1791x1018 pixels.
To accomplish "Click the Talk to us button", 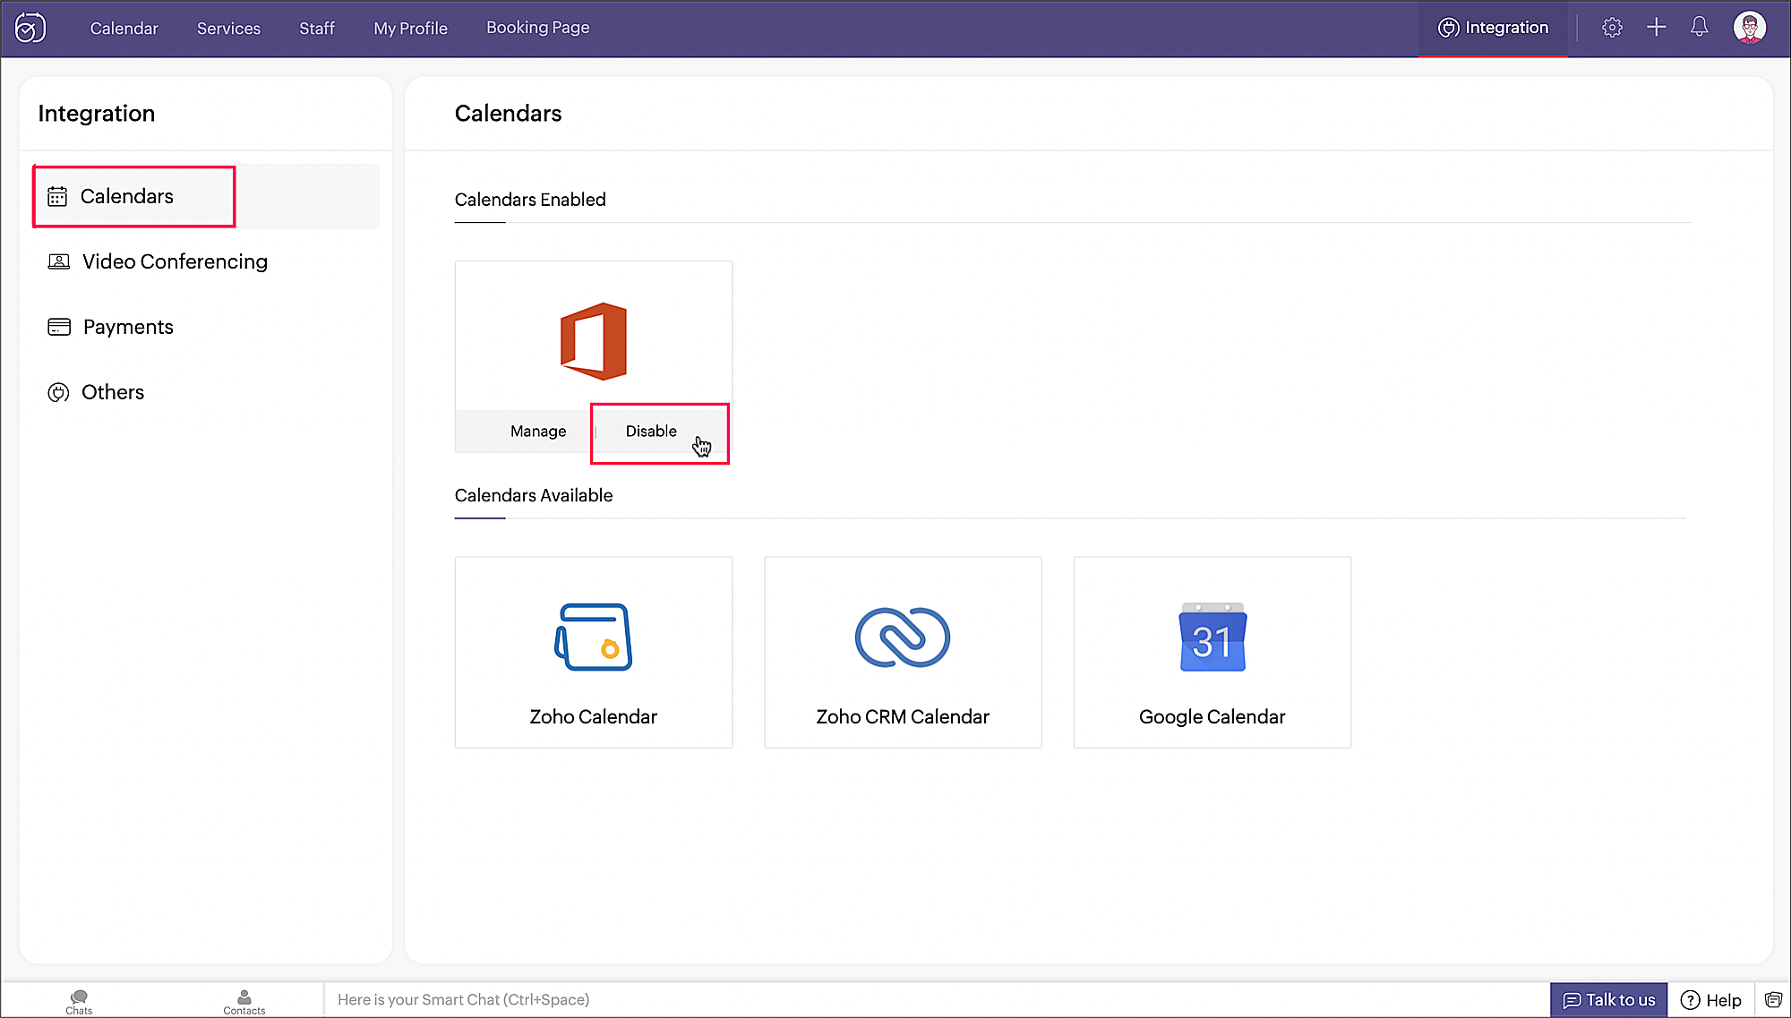I will pyautogui.click(x=1608, y=1000).
